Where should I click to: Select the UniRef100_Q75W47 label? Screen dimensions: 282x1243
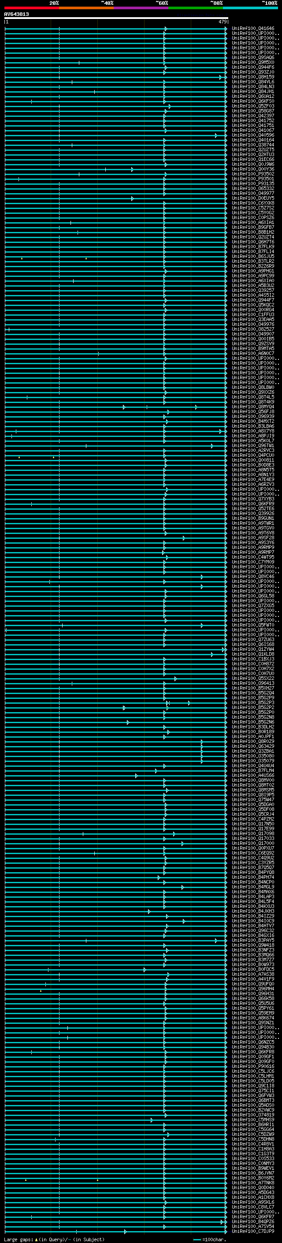[x=253, y=799]
